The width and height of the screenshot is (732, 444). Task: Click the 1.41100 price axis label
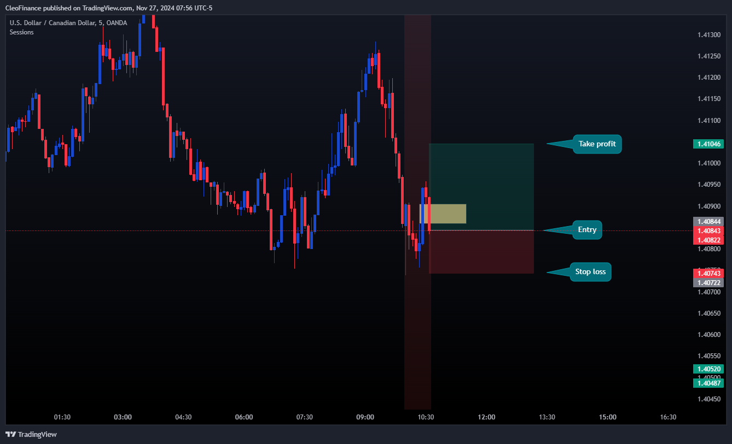pyautogui.click(x=708, y=120)
